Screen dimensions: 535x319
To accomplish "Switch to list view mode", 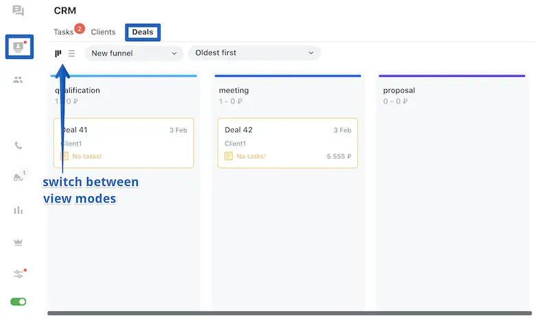I will (71, 53).
